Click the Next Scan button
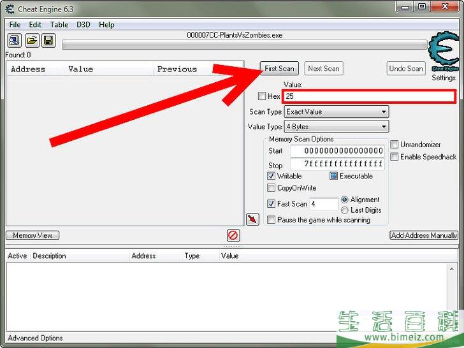 point(324,68)
